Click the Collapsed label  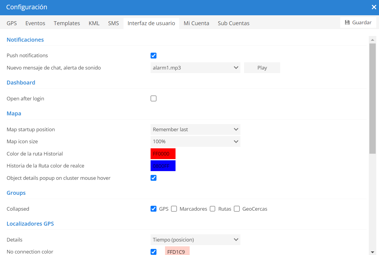[x=18, y=209]
